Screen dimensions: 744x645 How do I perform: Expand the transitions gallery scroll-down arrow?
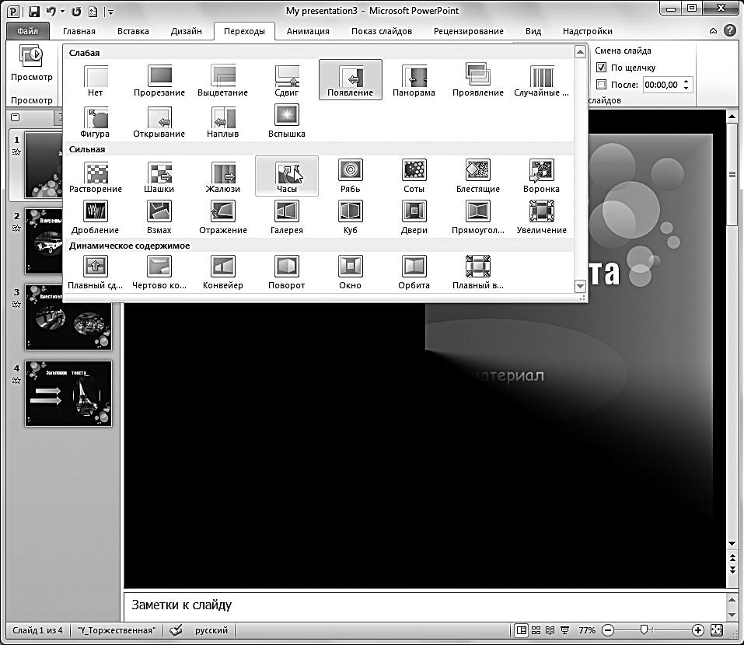pos(580,286)
